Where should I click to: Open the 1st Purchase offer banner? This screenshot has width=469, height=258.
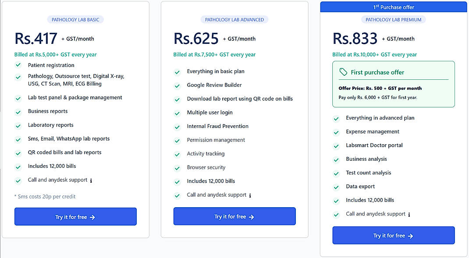393,7
